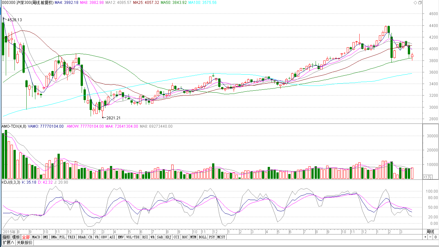Click the volume MA4: 72641304.00 value
439x247 pixels.
pos(121,126)
